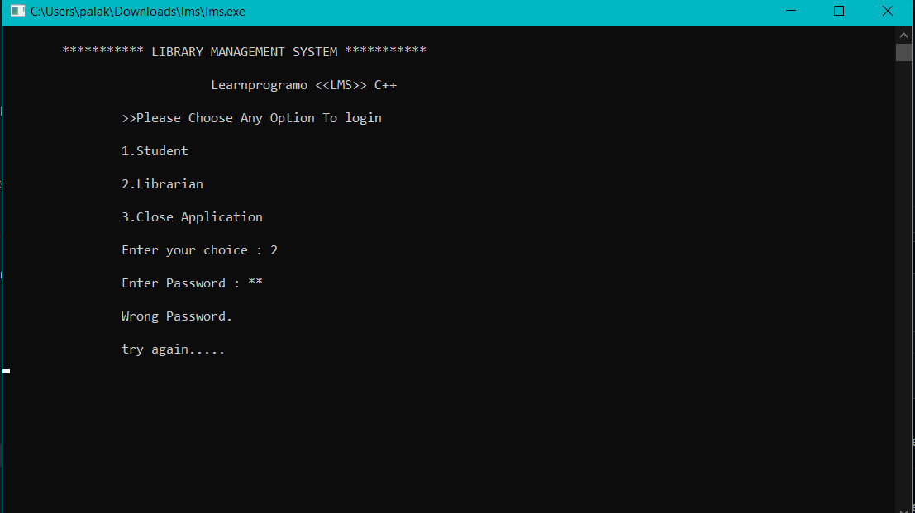Click the Learnprogramo LMS C++ subtitle

(304, 84)
